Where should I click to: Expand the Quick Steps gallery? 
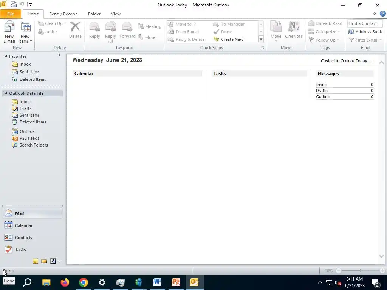coord(261,39)
